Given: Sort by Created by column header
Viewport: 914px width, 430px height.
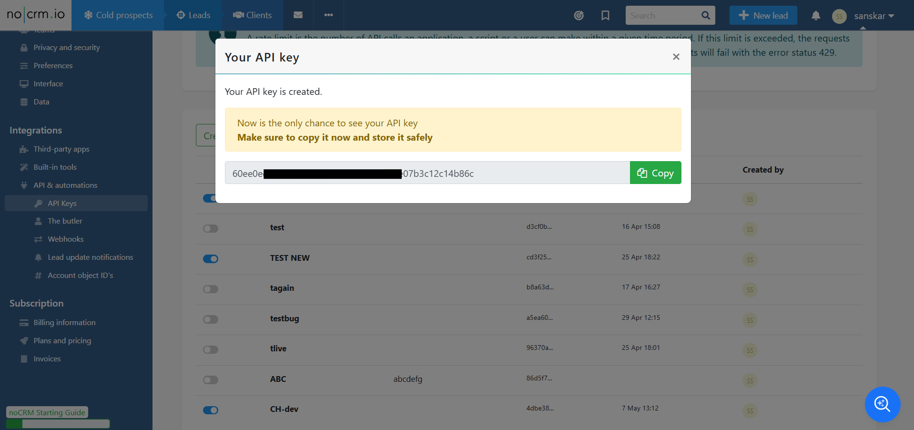Looking at the screenshot, I should (x=763, y=170).
